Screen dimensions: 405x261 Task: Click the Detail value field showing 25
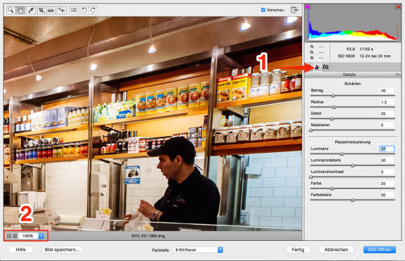(x=387, y=114)
